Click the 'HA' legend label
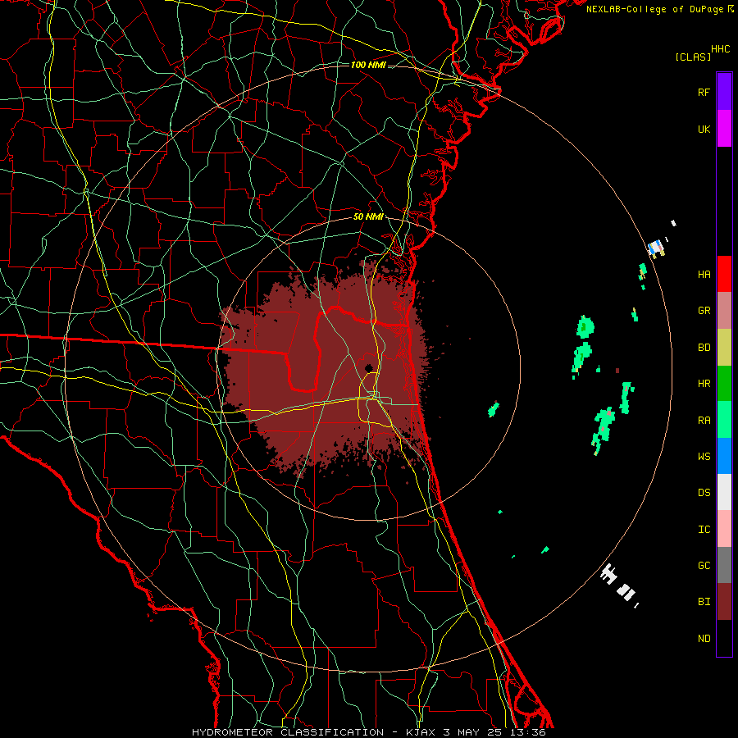Screen dimensions: 738x738 click(704, 275)
